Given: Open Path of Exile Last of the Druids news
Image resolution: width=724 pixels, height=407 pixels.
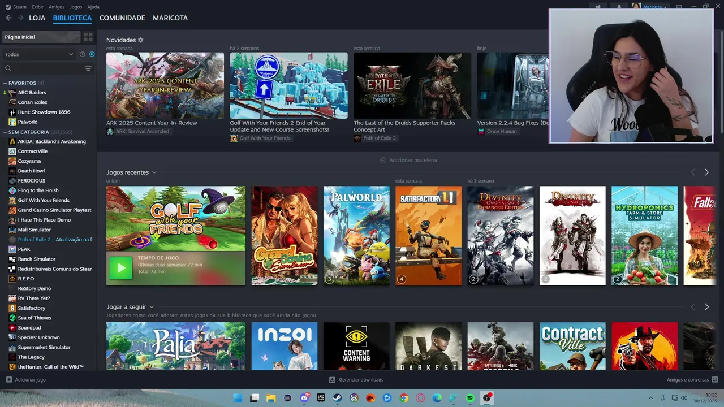Looking at the screenshot, I should (412, 85).
